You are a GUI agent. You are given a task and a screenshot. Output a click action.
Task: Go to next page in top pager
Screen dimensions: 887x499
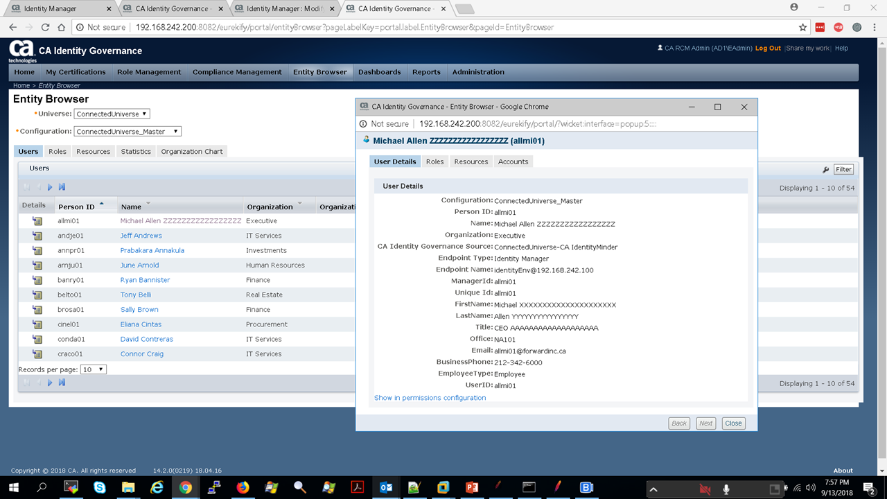point(50,187)
